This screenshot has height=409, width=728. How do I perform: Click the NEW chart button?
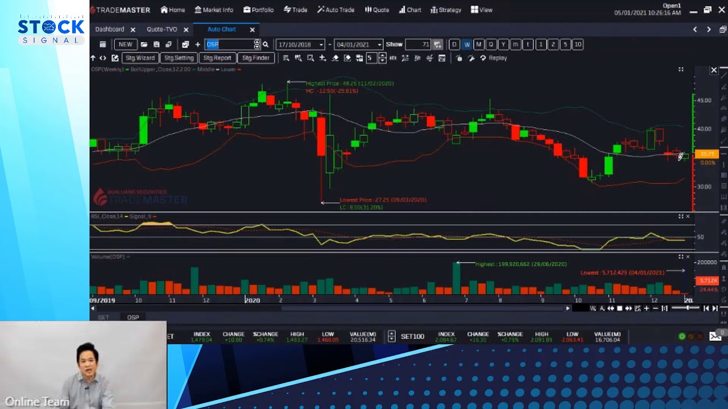(125, 44)
